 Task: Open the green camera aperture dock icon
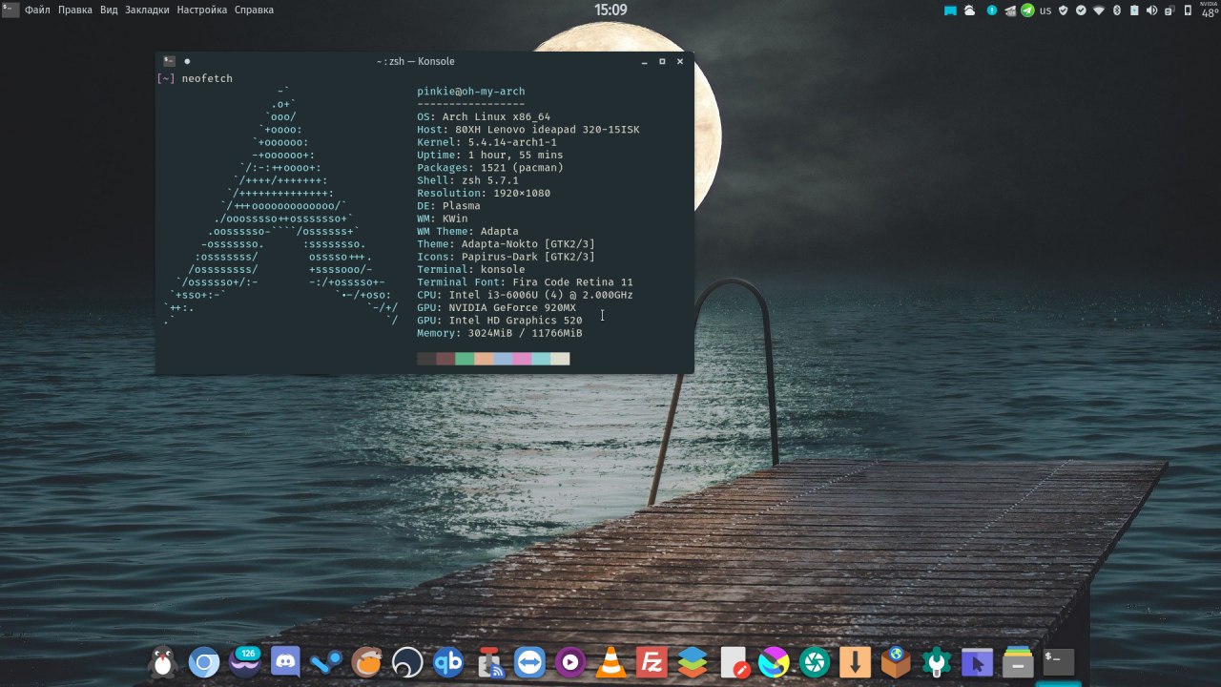click(x=815, y=661)
